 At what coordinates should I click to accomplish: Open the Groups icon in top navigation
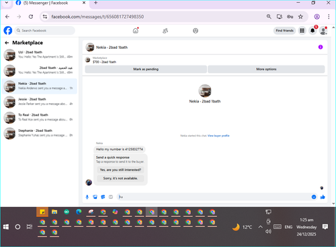196,31
